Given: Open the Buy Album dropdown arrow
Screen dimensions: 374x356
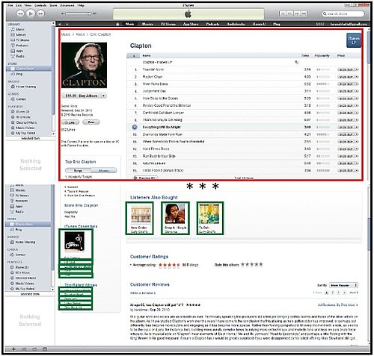Looking at the screenshot, I should click(x=104, y=96).
